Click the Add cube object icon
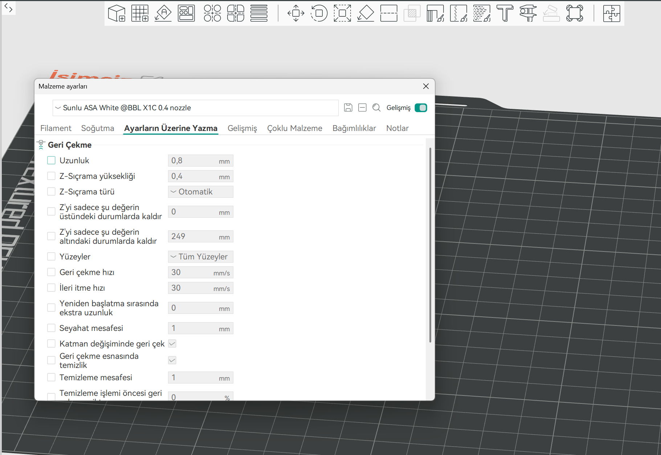 pos(117,13)
